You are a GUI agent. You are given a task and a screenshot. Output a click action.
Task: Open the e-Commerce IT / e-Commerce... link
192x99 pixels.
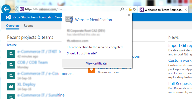(x=46, y=73)
